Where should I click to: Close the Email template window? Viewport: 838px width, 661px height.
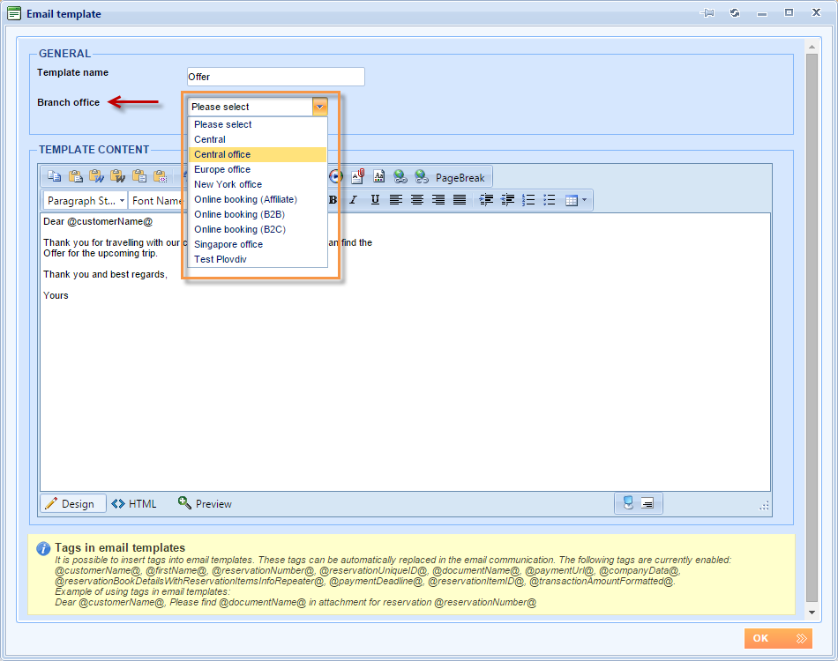tap(816, 12)
